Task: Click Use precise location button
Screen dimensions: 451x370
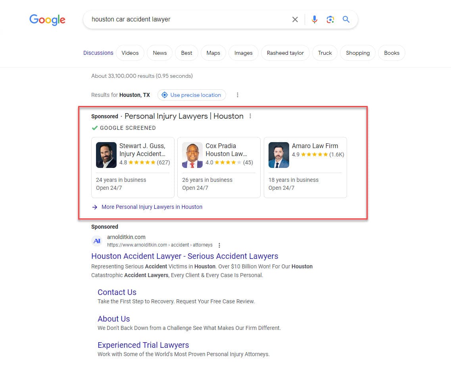Action: pyautogui.click(x=192, y=95)
